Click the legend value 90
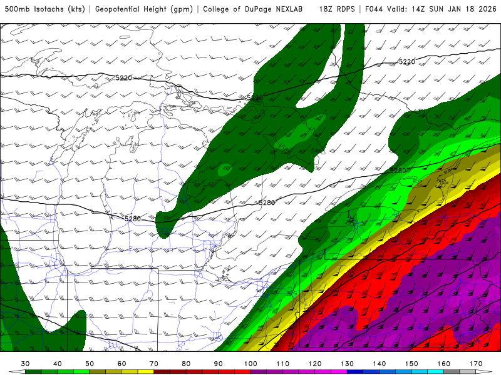This screenshot has width=501, height=375. 218,364
